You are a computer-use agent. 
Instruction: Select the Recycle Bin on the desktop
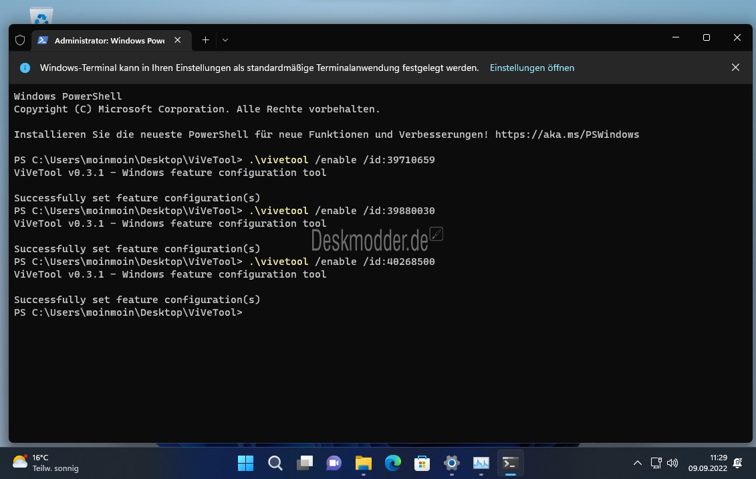[x=41, y=15]
